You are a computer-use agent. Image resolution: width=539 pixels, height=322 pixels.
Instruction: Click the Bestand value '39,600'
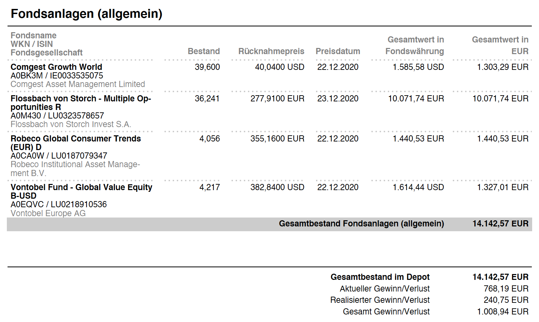(x=207, y=67)
